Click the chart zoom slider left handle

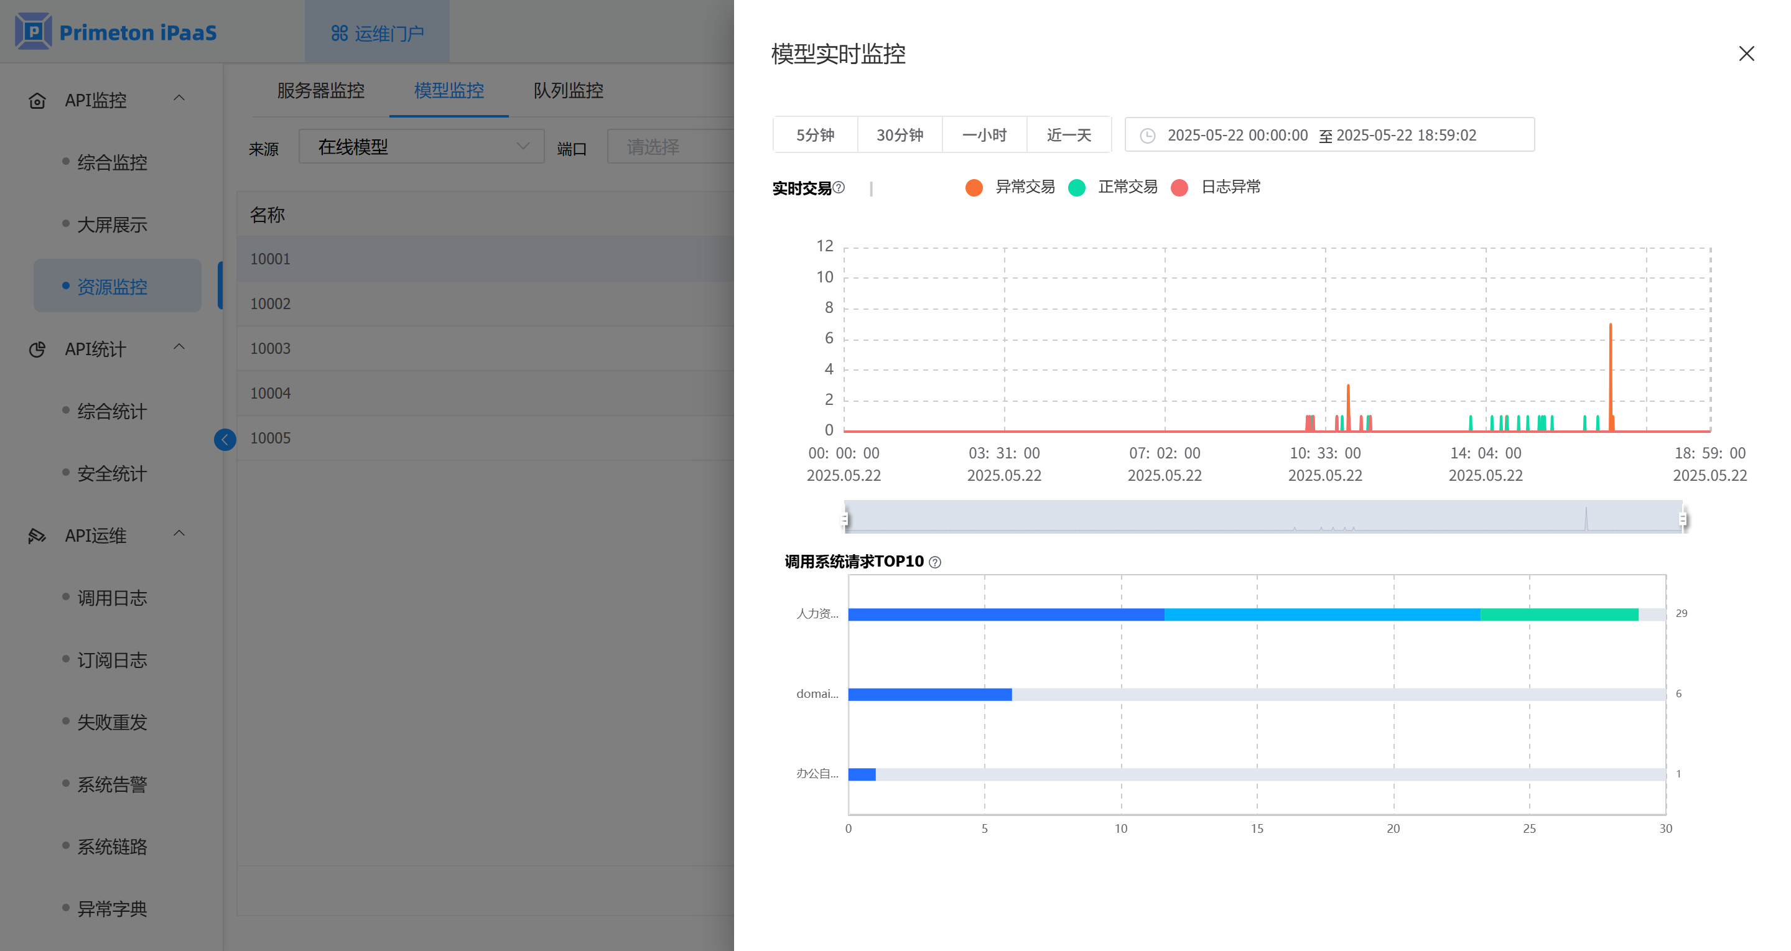click(845, 519)
